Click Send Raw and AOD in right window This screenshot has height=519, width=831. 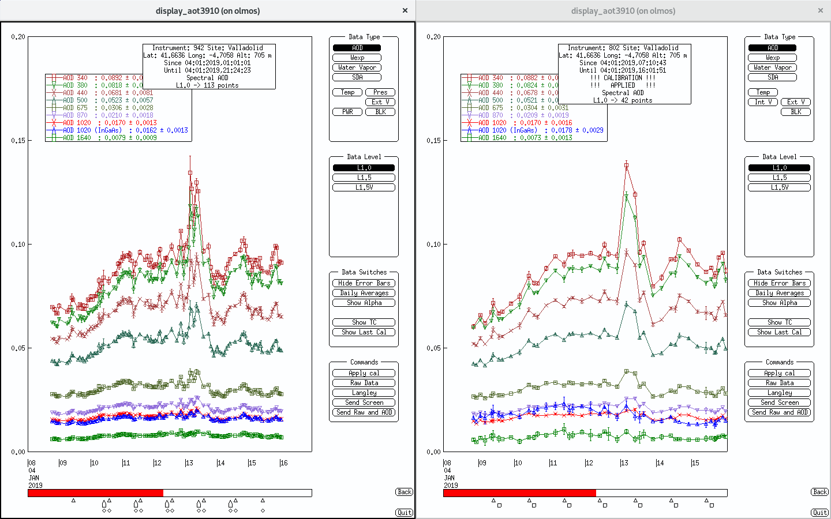click(779, 412)
